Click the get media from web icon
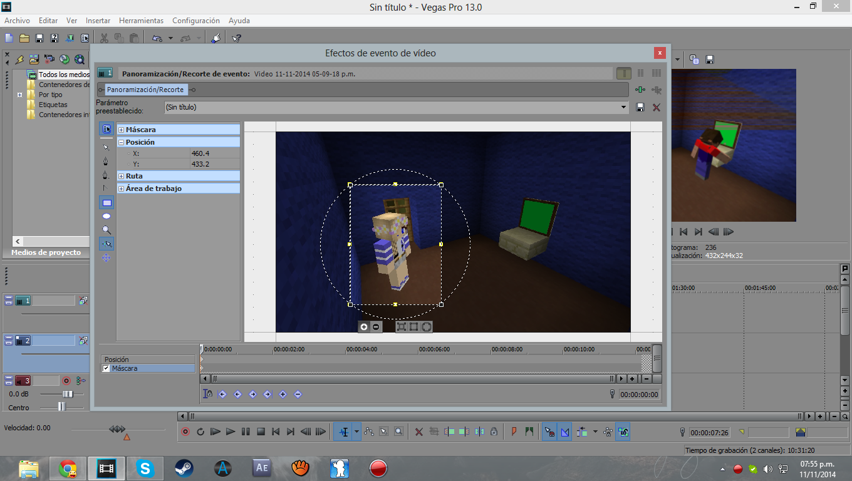 tap(80, 59)
